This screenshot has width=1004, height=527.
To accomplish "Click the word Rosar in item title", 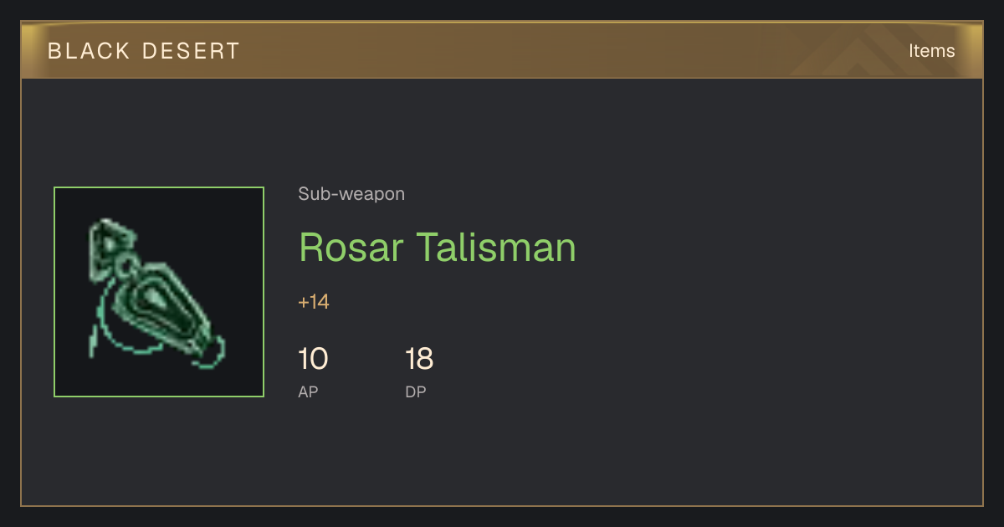I will click(351, 247).
